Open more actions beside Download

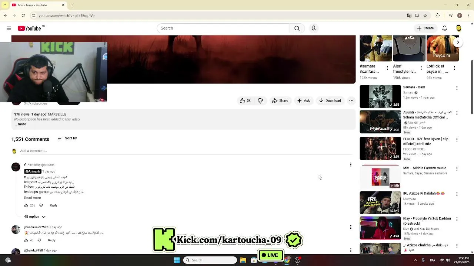(351, 100)
